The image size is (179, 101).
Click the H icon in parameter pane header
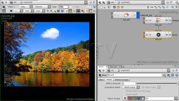168,75
